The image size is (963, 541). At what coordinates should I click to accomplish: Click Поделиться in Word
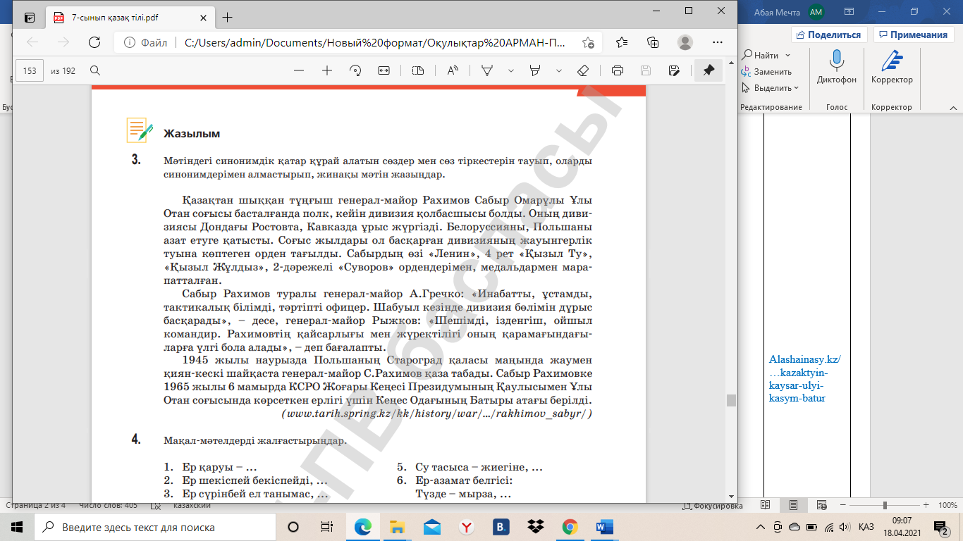[829, 35]
